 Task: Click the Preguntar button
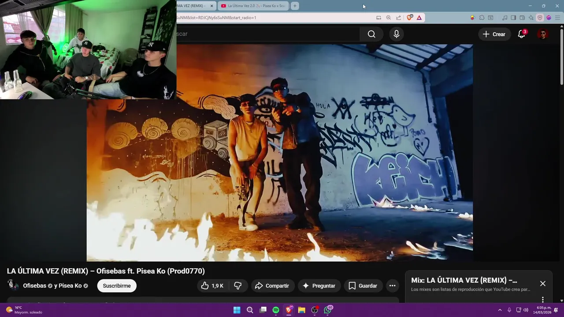click(x=319, y=286)
